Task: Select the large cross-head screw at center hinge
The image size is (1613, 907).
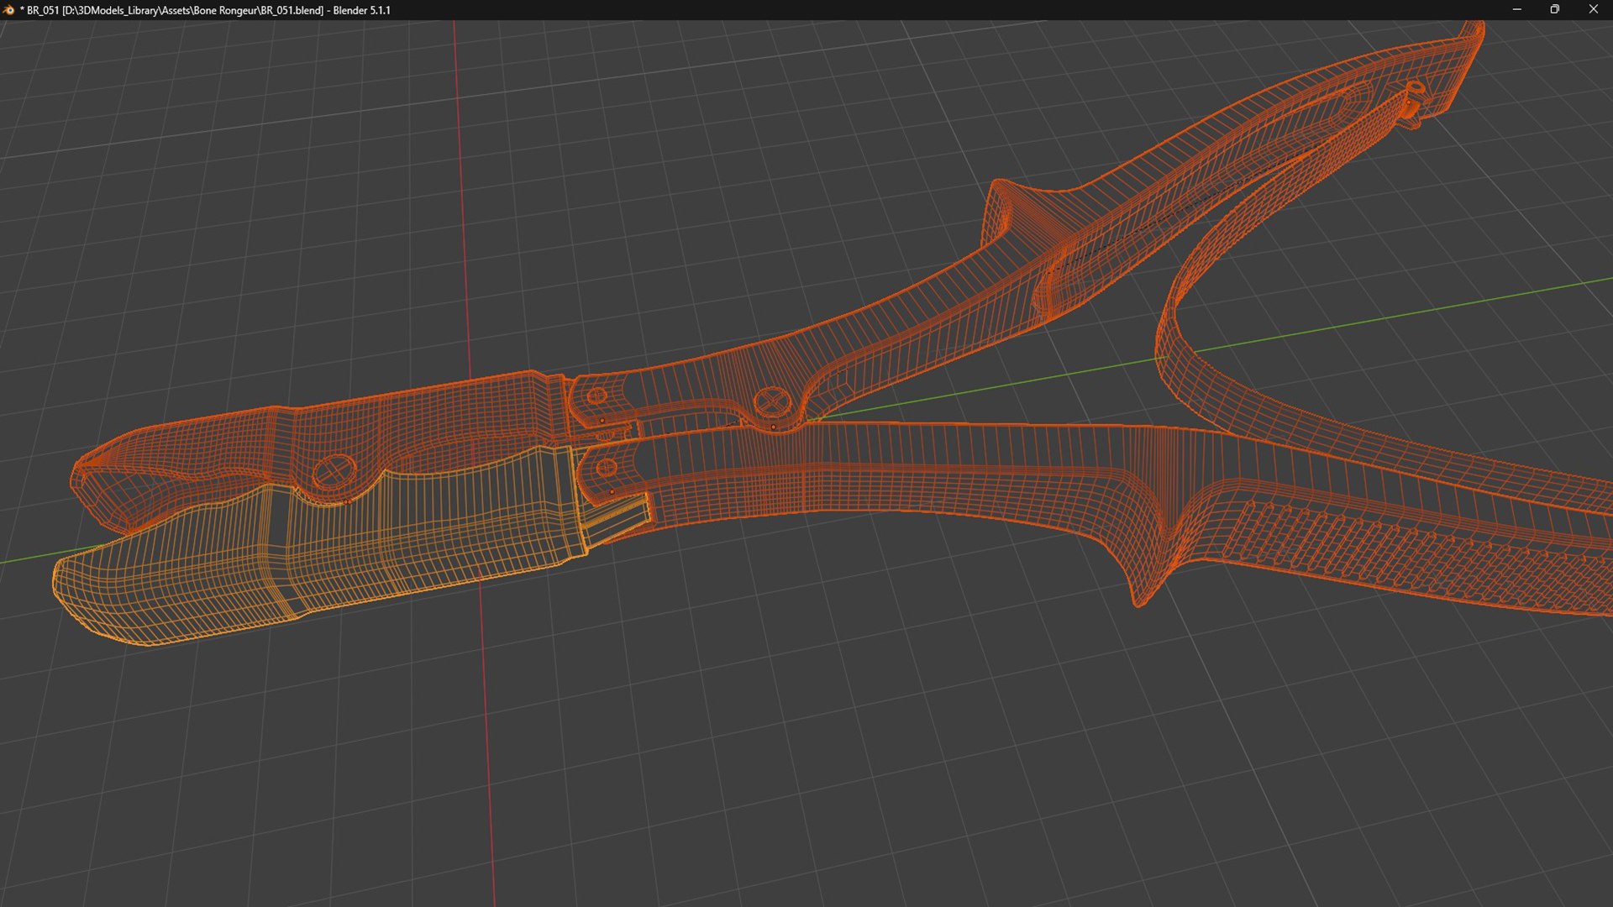Action: [771, 402]
